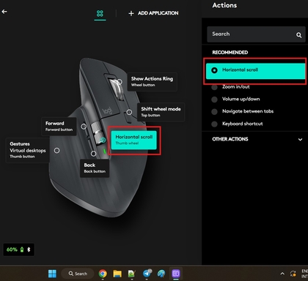Click the thumb button gesture hotspot circle

(56, 151)
